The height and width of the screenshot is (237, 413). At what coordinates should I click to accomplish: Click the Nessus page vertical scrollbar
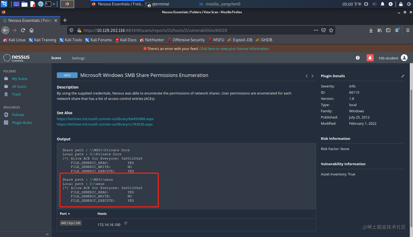pyautogui.click(x=411, y=158)
